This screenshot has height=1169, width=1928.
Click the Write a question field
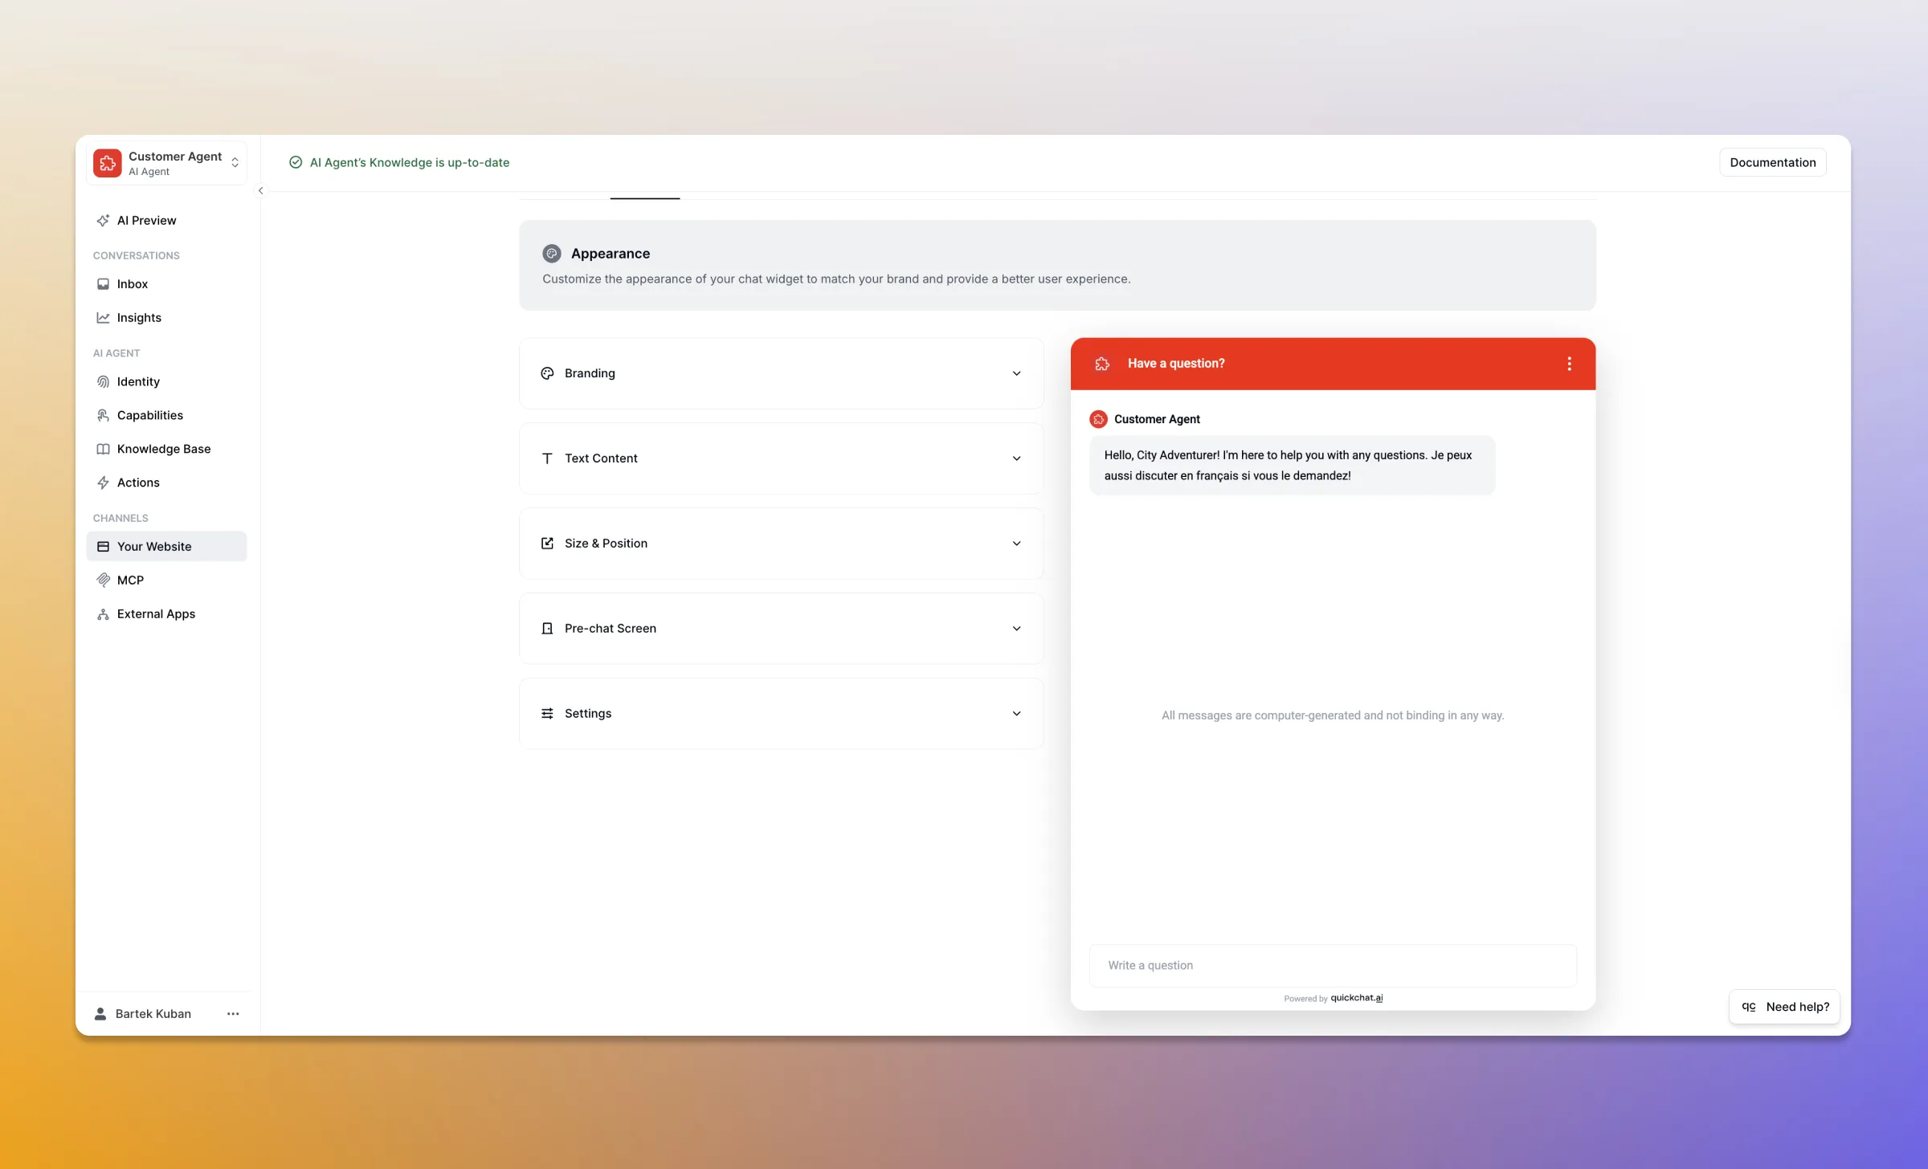1332,965
